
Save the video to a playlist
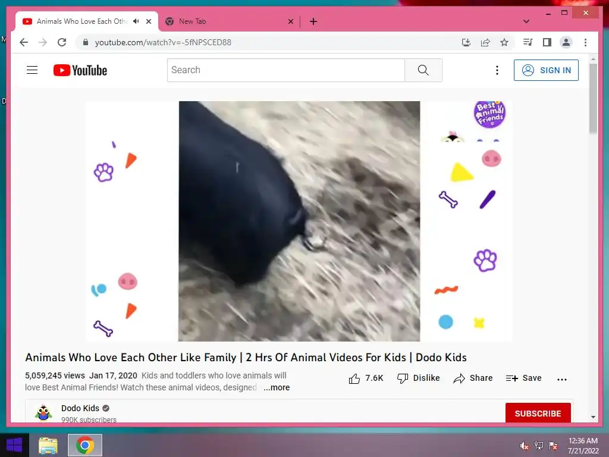click(x=523, y=378)
